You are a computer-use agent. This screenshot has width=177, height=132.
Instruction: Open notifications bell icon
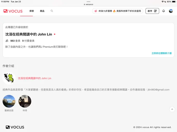point(163,11)
